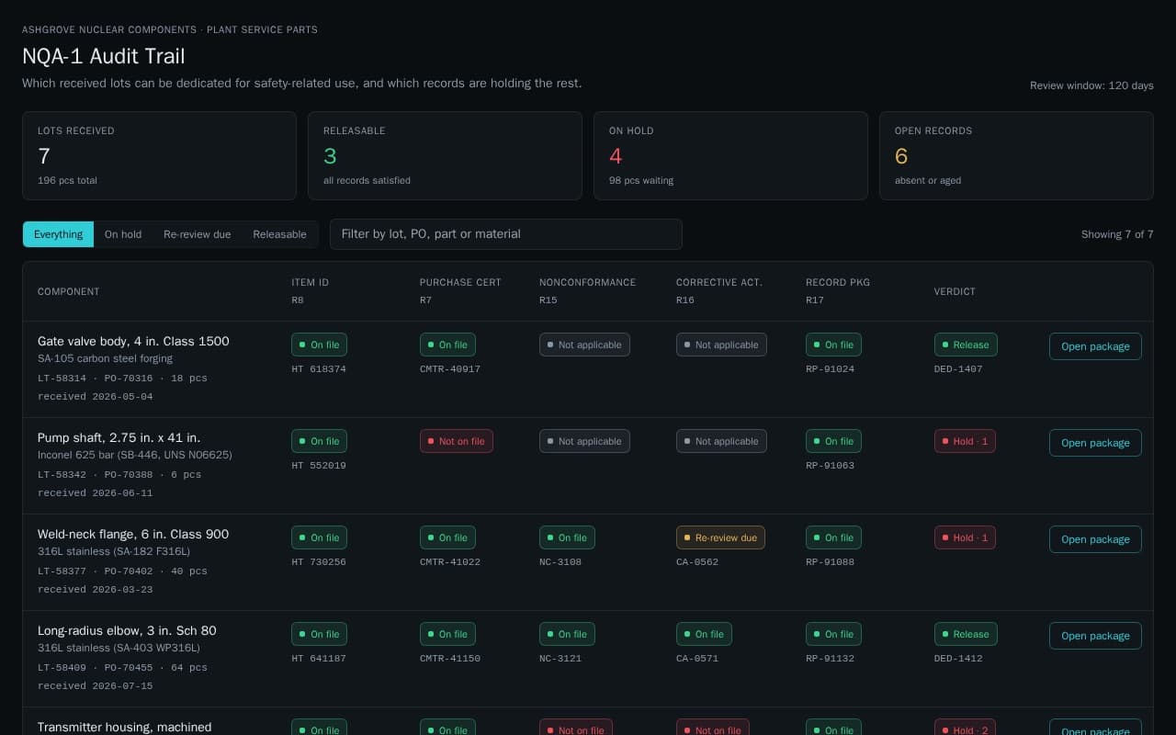
Task: Click nonconformance record NC-3121
Action: point(560,658)
